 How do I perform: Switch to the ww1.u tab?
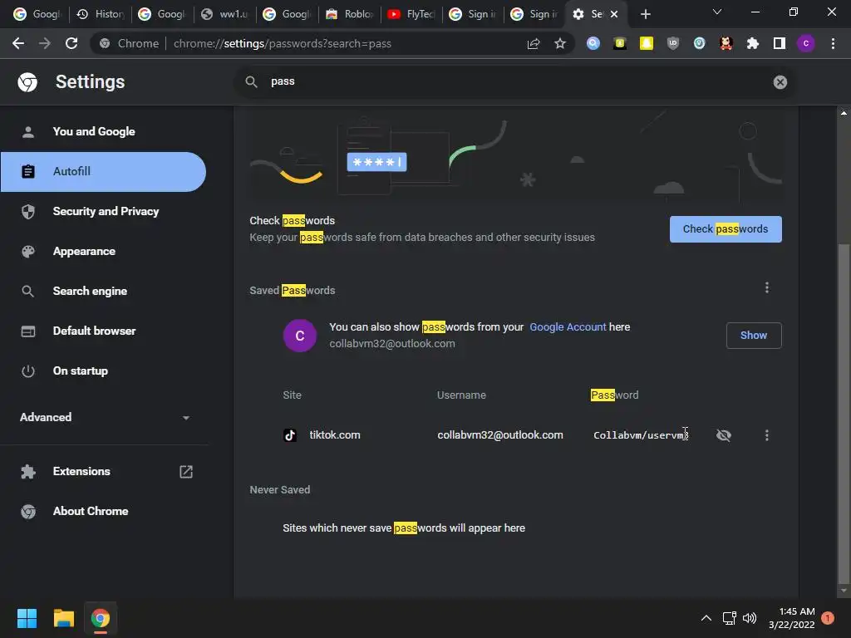click(225, 14)
